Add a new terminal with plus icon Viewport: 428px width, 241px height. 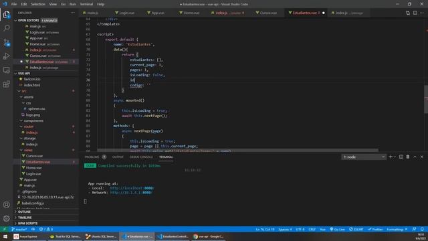tap(391, 157)
